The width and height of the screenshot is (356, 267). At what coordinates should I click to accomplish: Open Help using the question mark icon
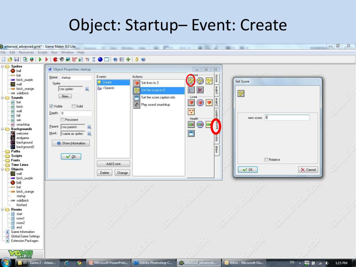click(x=143, y=59)
